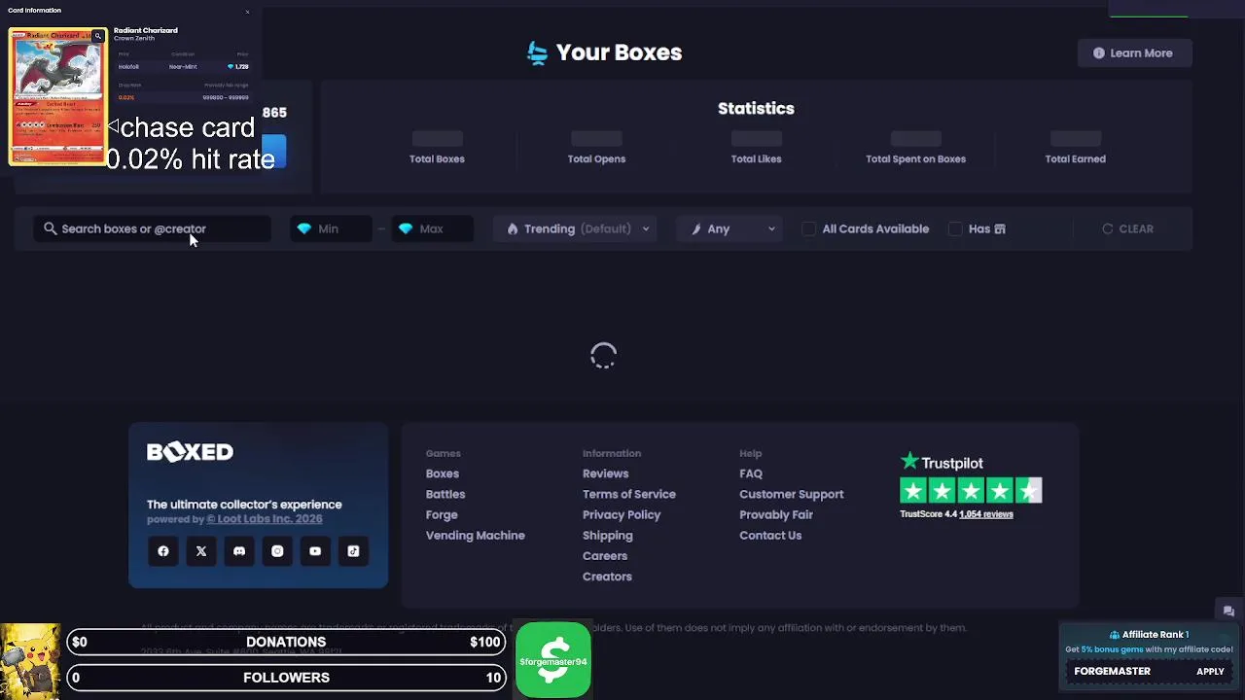1245x700 pixels.
Task: Open the YouTube social icon
Action: click(x=315, y=551)
